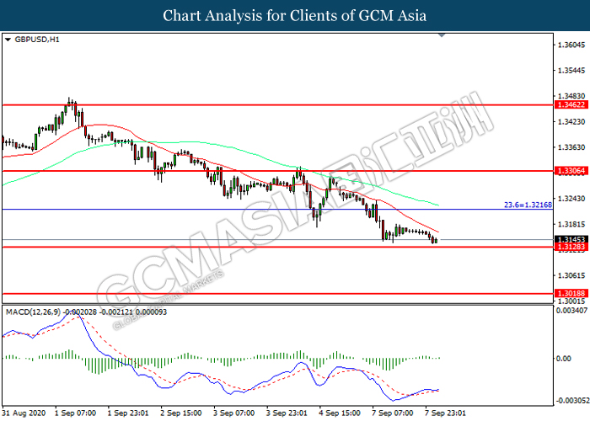The width and height of the screenshot is (590, 421).
Task: Click the 1.31283 red price label
Action: [x=571, y=247]
